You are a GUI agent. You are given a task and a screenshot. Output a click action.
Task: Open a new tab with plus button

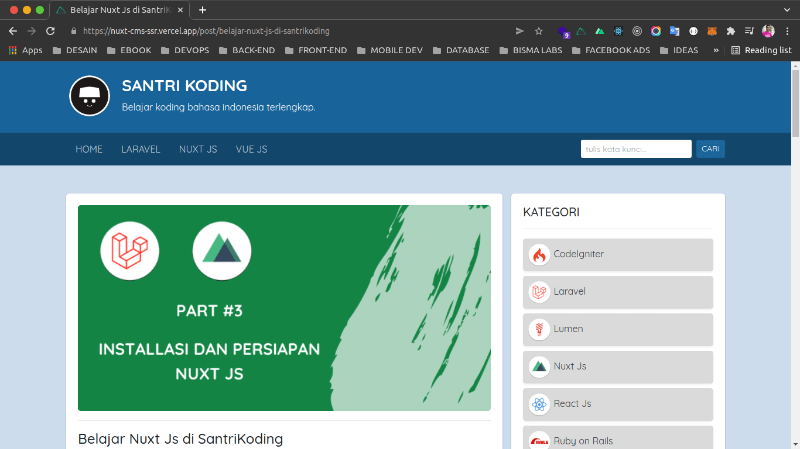[x=203, y=10]
